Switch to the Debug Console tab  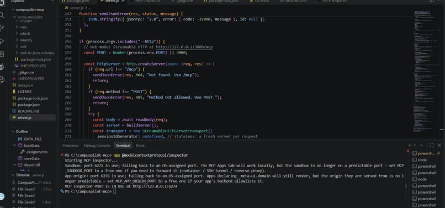pos(97,146)
